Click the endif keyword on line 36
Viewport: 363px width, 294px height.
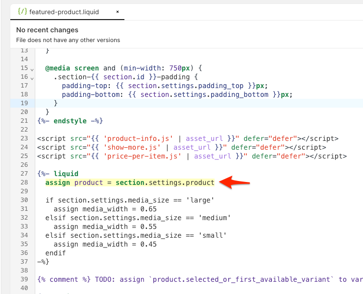[x=55, y=253]
